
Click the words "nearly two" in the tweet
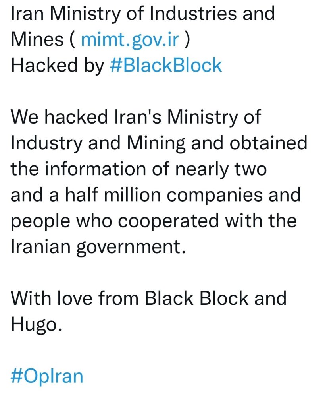[227, 169]
